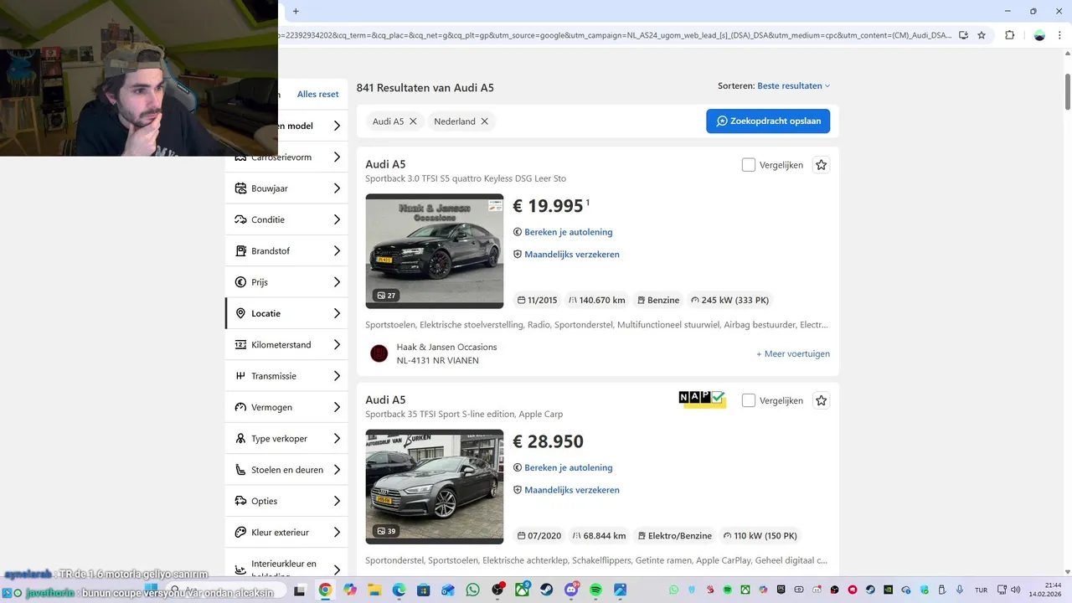Check Vergelijken for the € 28.950 Audi A5
The width and height of the screenshot is (1072, 603).
(x=749, y=400)
